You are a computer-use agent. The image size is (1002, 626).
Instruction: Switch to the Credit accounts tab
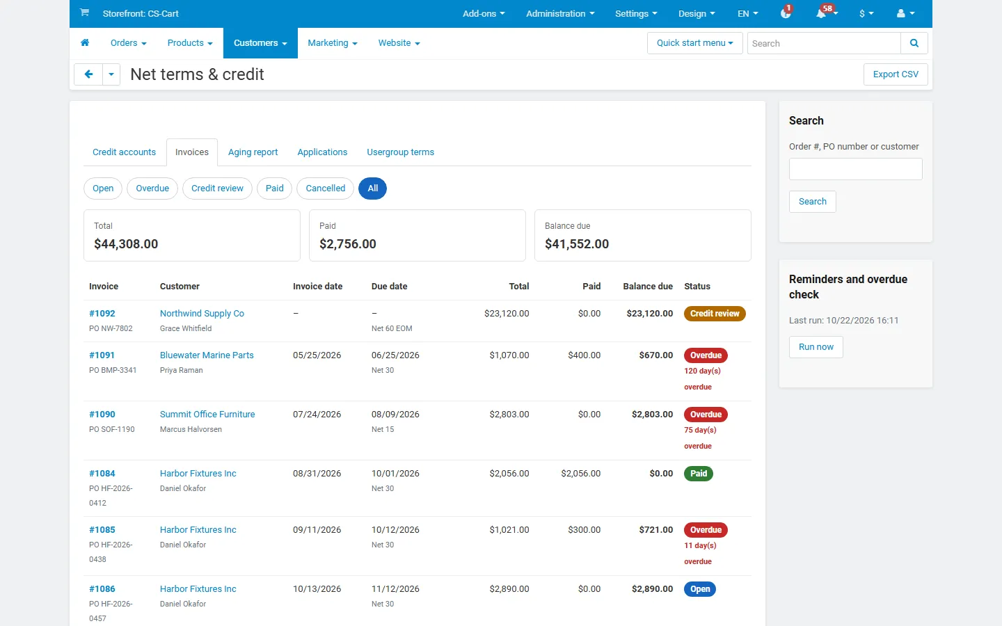pyautogui.click(x=124, y=152)
